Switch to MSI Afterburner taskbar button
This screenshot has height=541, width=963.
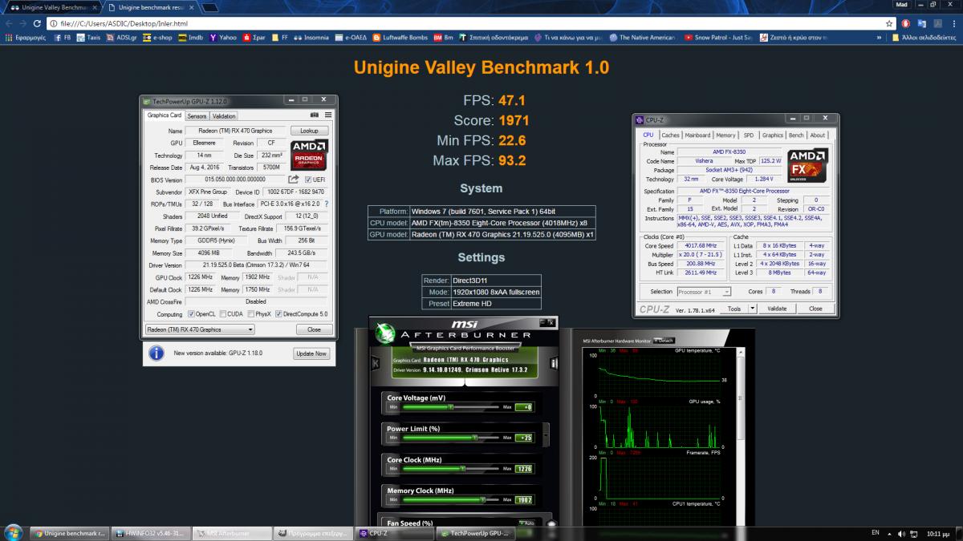(x=230, y=533)
